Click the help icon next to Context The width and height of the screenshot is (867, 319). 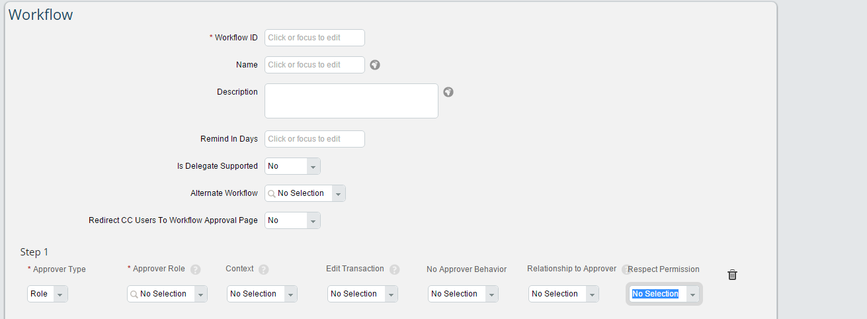(264, 269)
